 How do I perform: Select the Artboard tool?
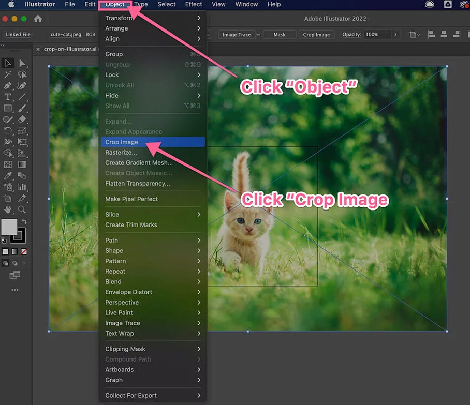click(x=8, y=198)
